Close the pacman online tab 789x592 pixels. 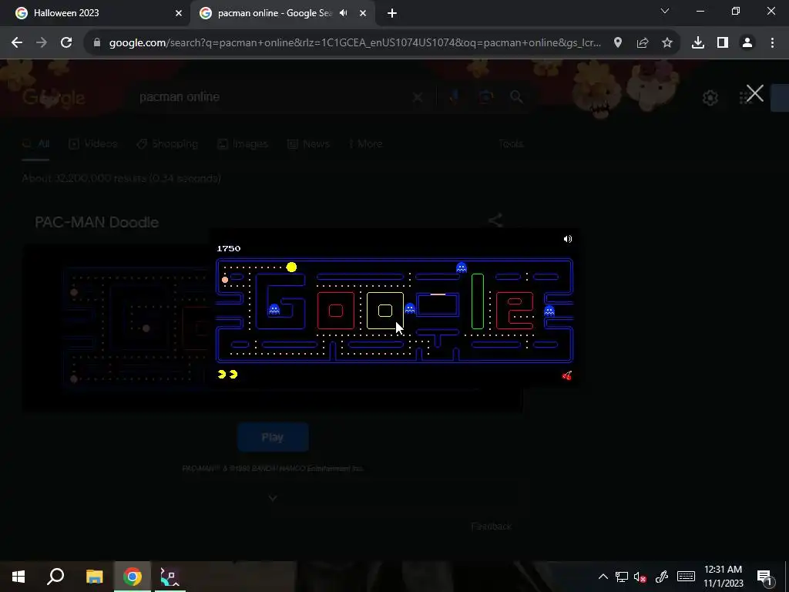[x=363, y=14]
